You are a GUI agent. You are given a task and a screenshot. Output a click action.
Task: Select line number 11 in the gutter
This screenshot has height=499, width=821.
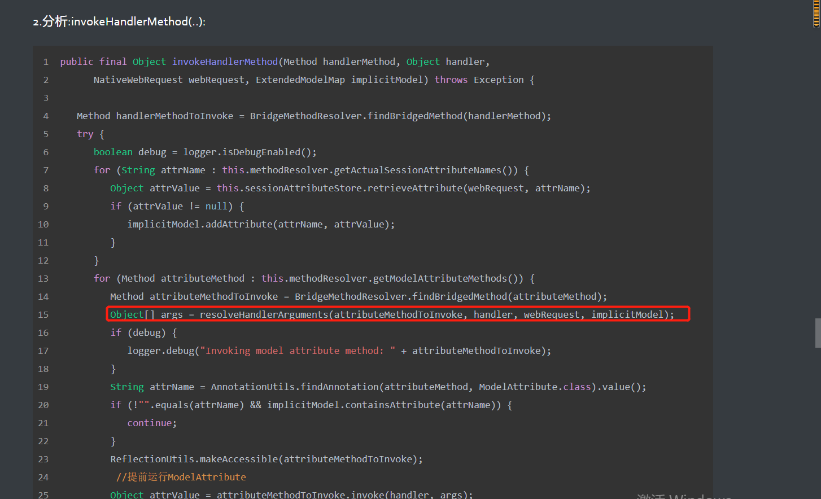[43, 242]
